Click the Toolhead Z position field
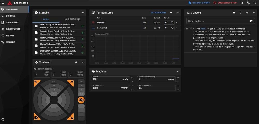 point(76,75)
